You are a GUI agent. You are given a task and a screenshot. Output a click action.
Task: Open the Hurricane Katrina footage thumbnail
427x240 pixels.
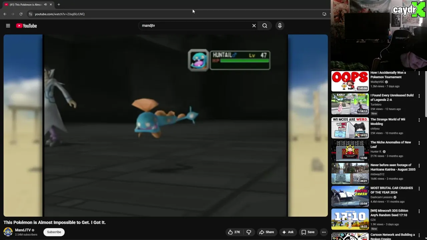pyautogui.click(x=350, y=173)
